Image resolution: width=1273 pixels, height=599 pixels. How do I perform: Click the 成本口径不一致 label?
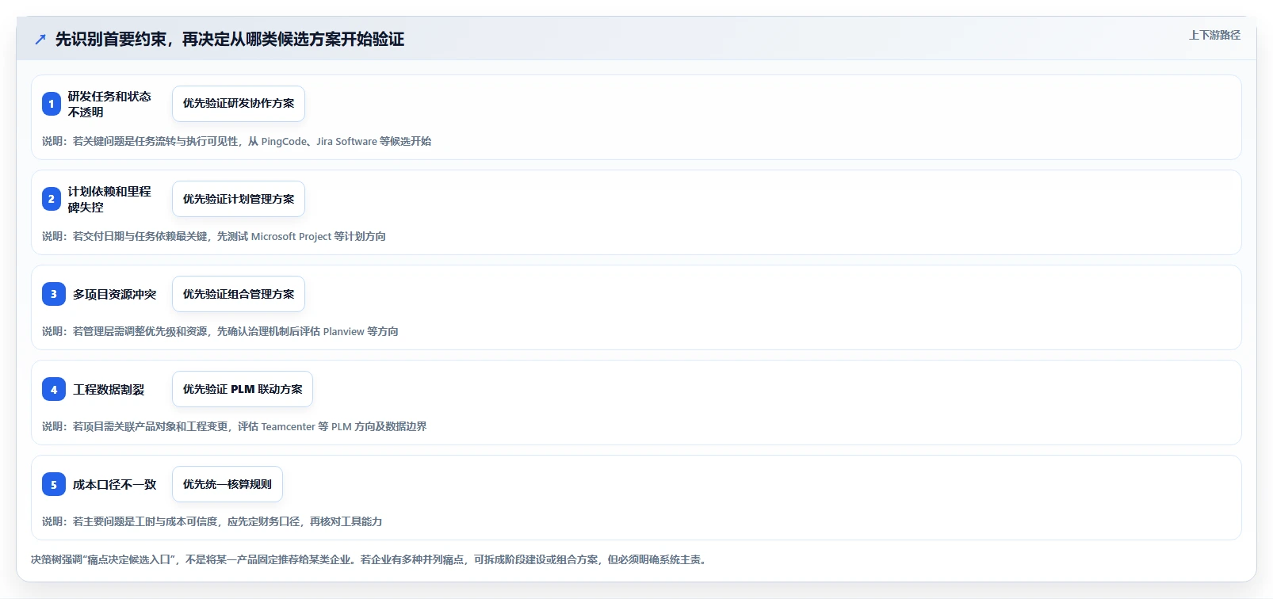click(x=115, y=484)
